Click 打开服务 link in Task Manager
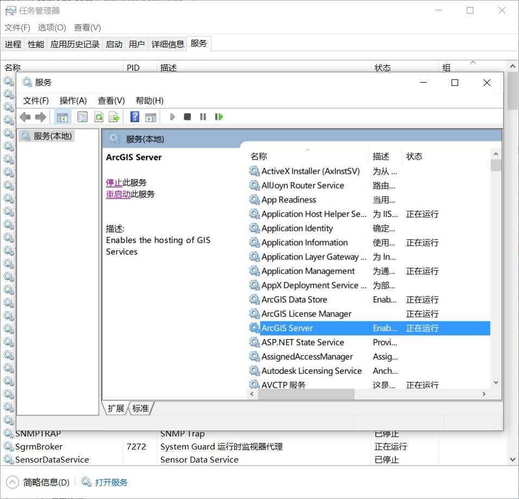 tap(111, 482)
